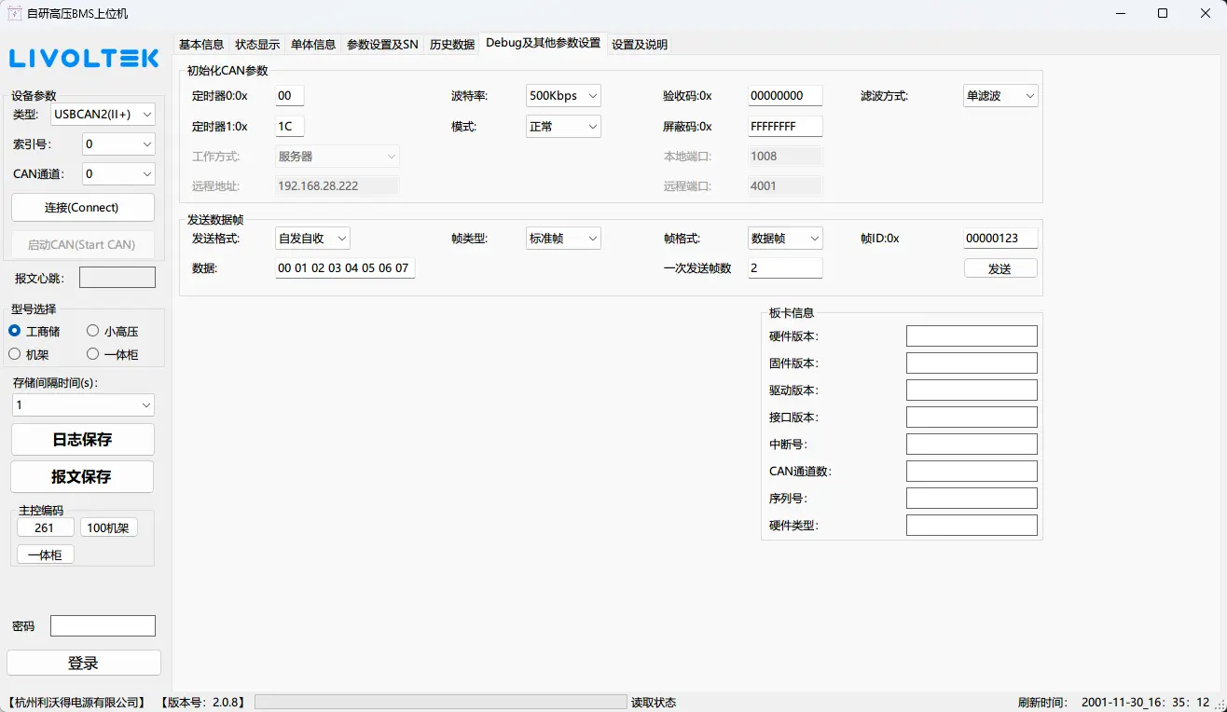Click the 版本号:2.0.8 status text
The height and width of the screenshot is (712, 1227).
pos(202,703)
